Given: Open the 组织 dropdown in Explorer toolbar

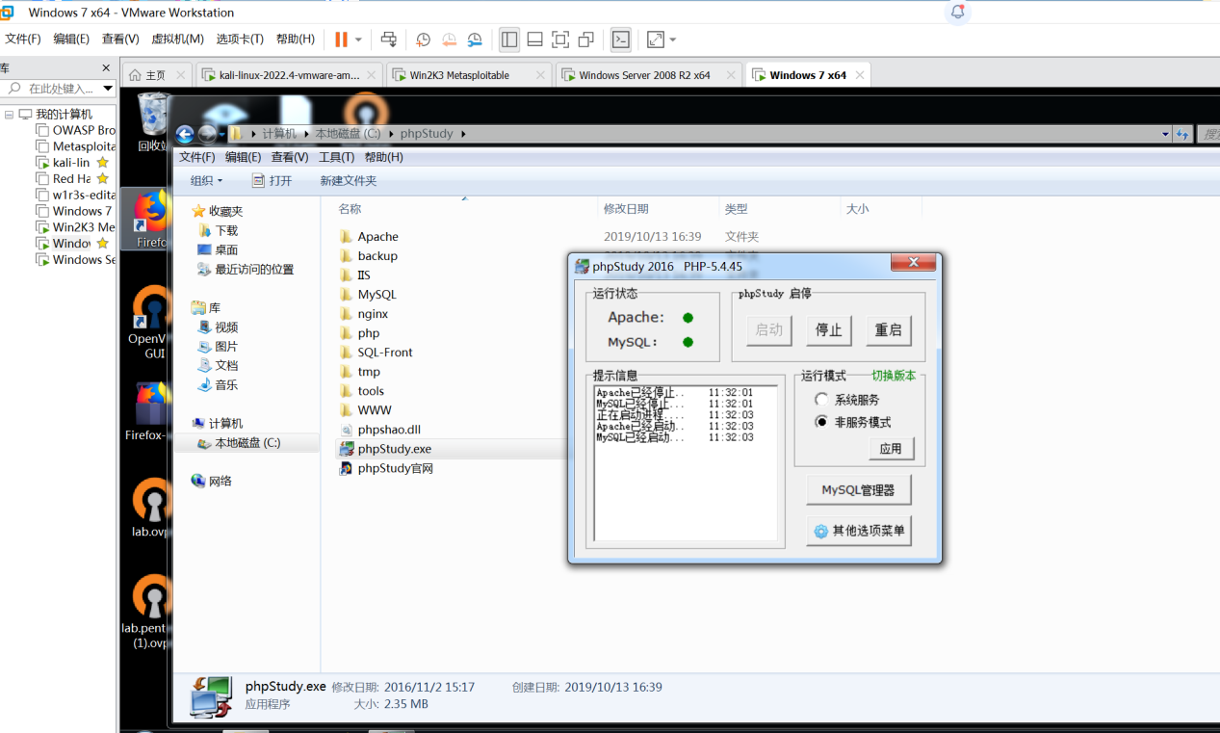Looking at the screenshot, I should click(x=206, y=180).
